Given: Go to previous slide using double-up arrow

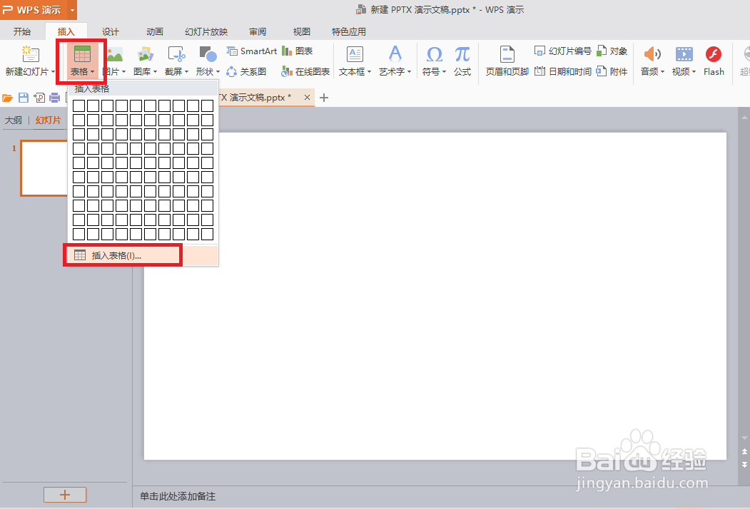Looking at the screenshot, I should [744, 451].
